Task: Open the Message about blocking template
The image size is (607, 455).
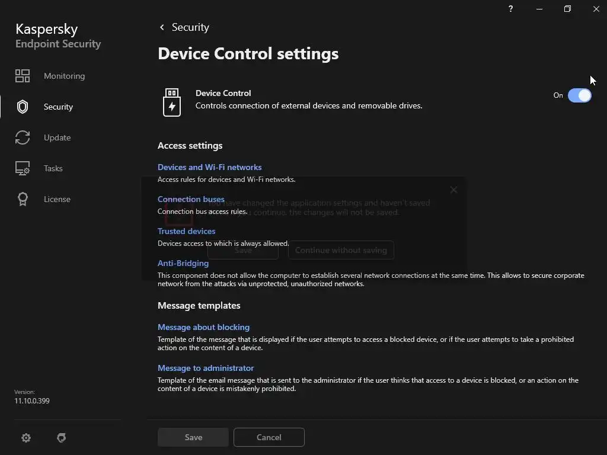Action: point(204,327)
